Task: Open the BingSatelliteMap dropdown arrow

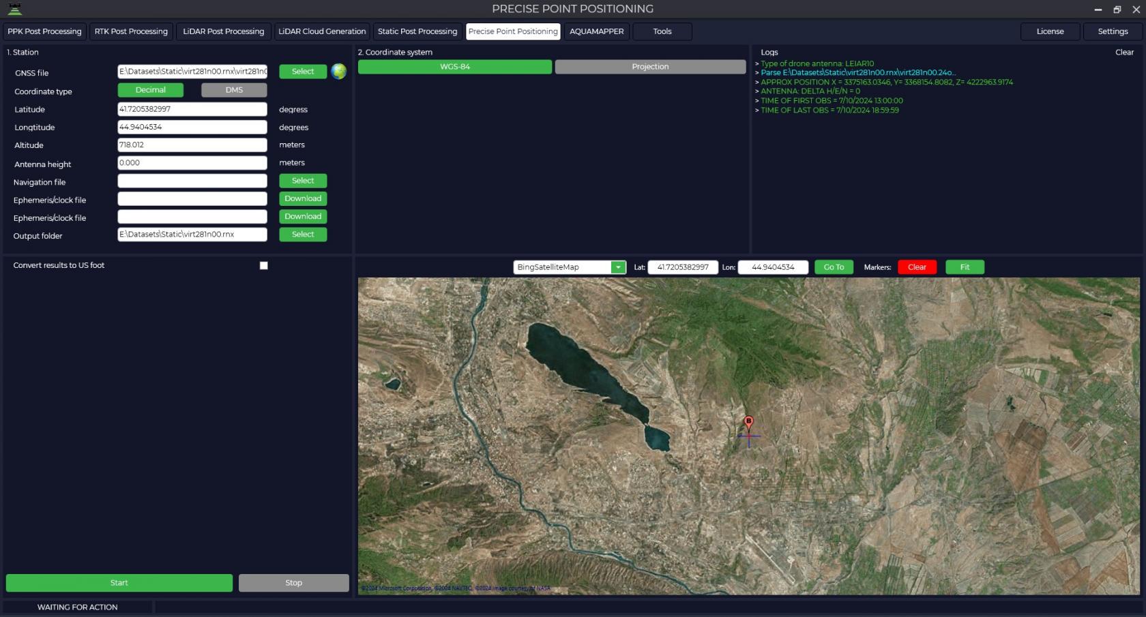Action: pos(618,267)
